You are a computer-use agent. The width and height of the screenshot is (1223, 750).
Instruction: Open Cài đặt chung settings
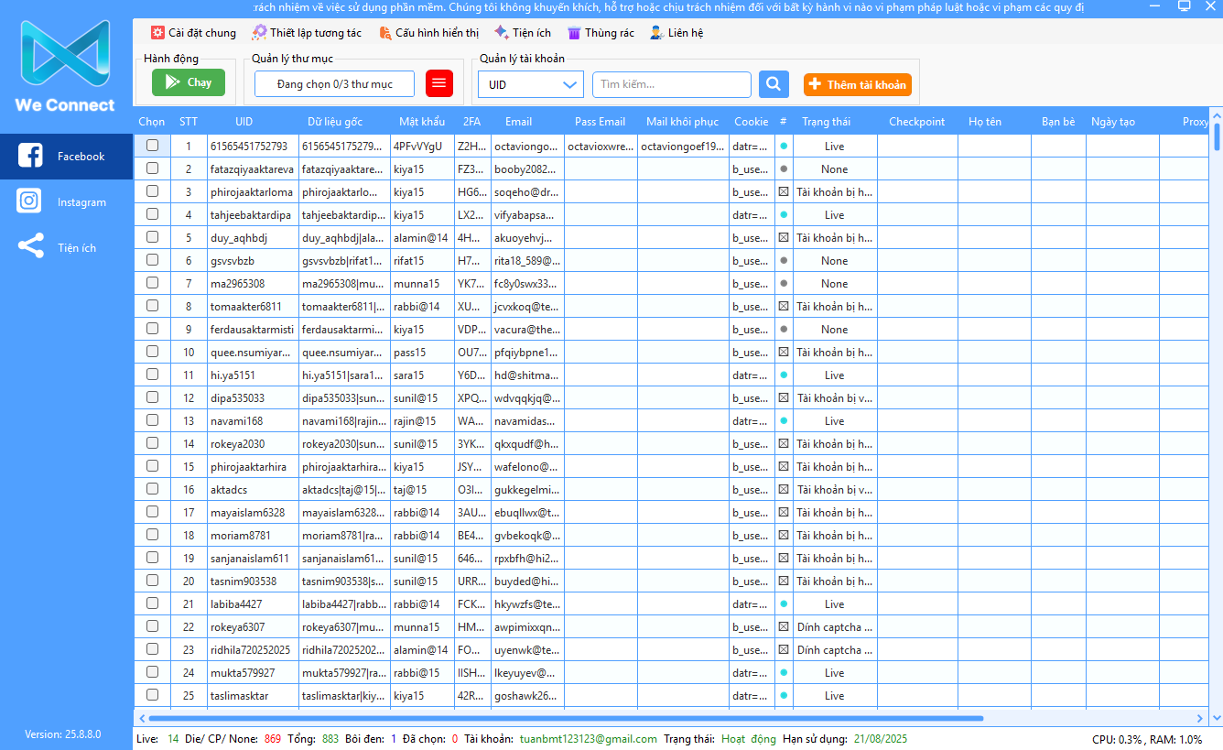[193, 33]
